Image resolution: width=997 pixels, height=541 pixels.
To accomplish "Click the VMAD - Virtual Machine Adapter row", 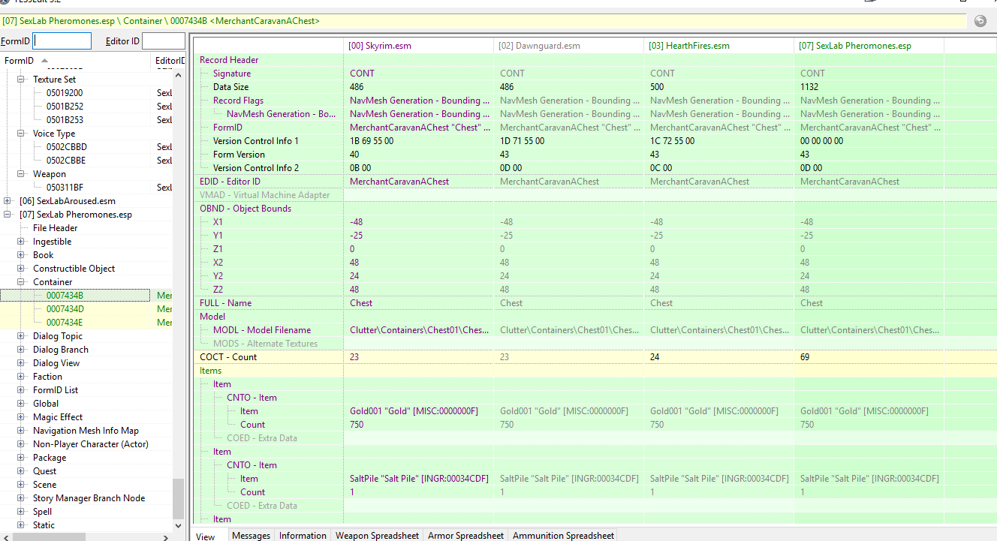I will coord(265,195).
